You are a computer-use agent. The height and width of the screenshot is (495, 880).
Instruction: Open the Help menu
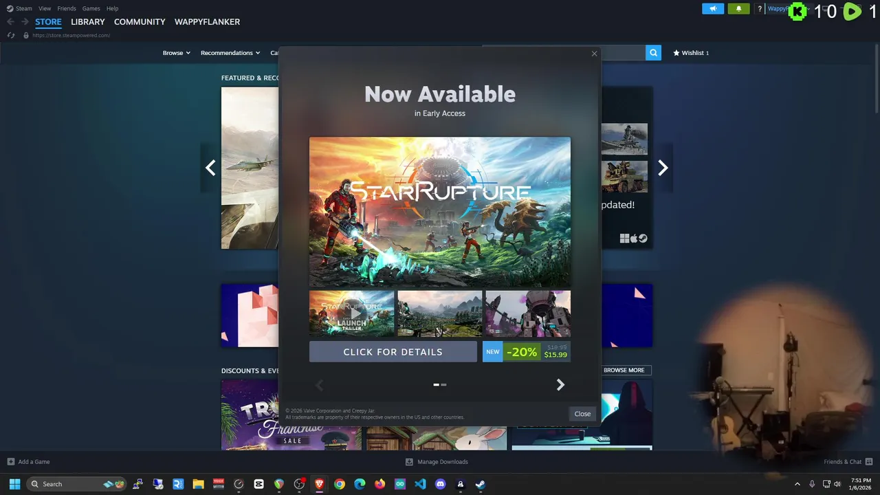(112, 8)
